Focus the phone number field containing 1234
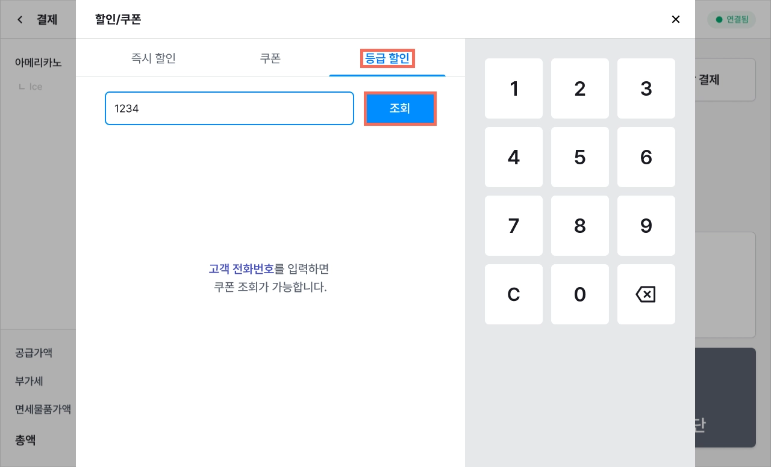 [x=229, y=108]
